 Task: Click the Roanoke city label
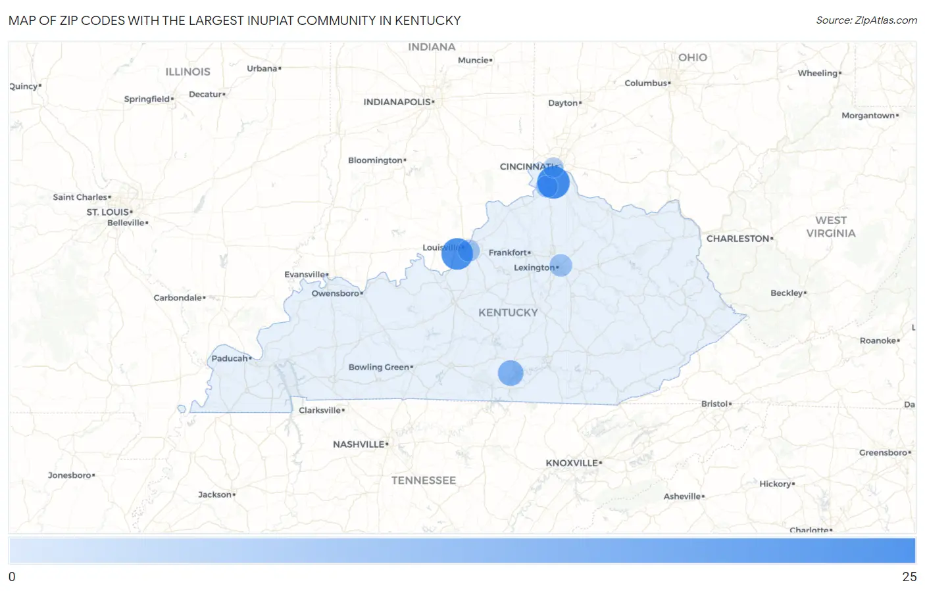[878, 341]
